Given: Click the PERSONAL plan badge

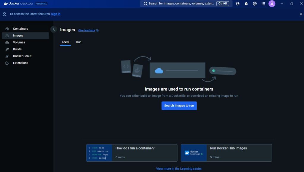Looking at the screenshot, I should coord(41,4).
